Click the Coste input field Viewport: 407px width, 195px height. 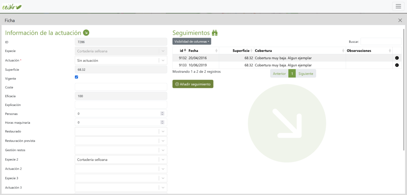pos(121,87)
